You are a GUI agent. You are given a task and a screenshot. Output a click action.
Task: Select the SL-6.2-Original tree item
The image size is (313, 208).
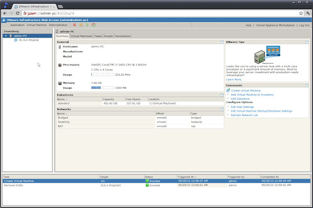pos(29,40)
